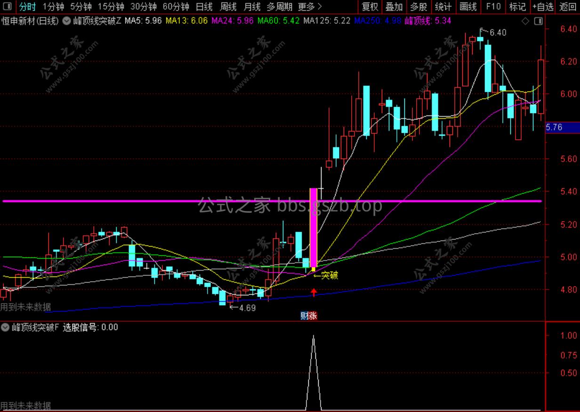Click the 峰顶线: 5.34 label
Viewport: 580px width, 412px height.
point(428,21)
